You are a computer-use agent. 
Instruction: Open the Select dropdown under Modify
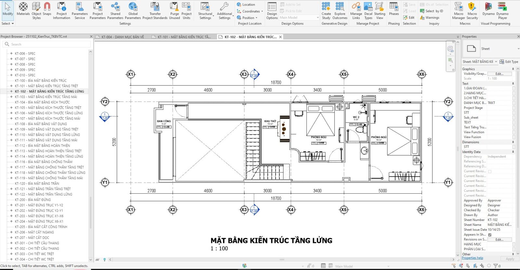coord(8,23)
